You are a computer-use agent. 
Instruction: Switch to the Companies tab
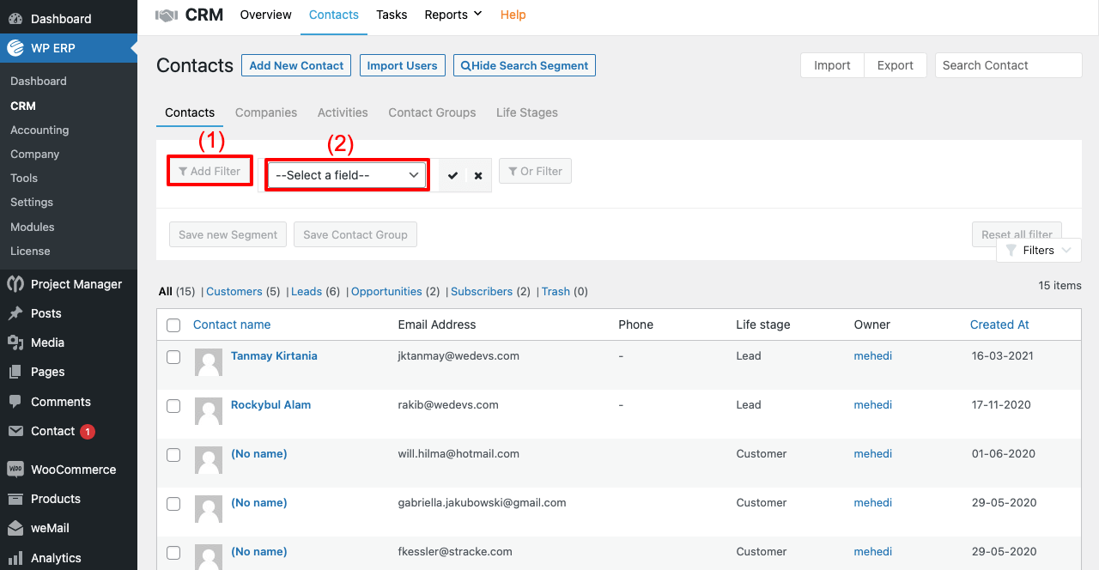coord(266,112)
